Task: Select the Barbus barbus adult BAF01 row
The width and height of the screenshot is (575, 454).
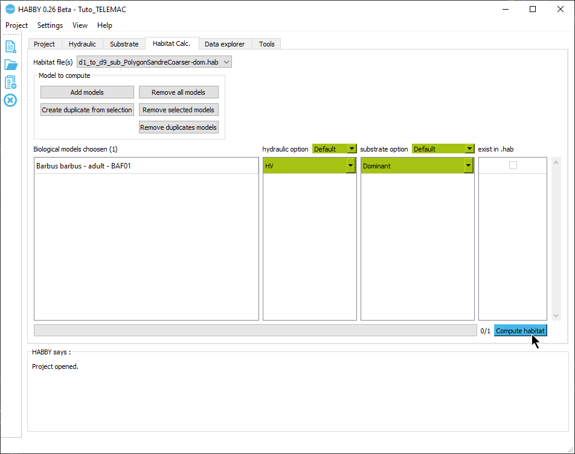Action: coord(146,166)
